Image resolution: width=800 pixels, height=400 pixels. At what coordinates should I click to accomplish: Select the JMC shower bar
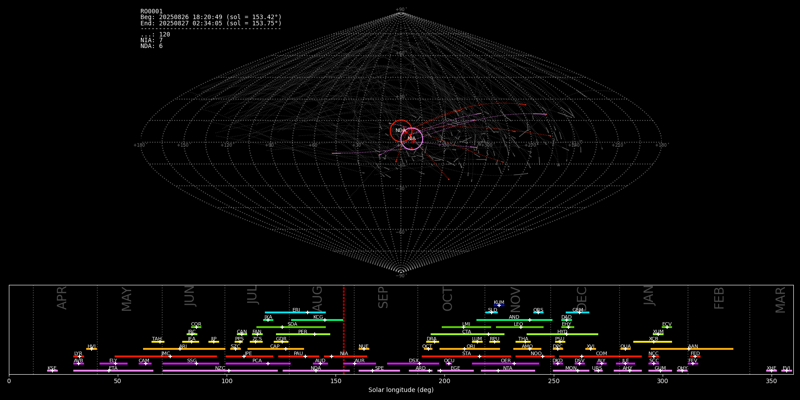(x=166, y=356)
